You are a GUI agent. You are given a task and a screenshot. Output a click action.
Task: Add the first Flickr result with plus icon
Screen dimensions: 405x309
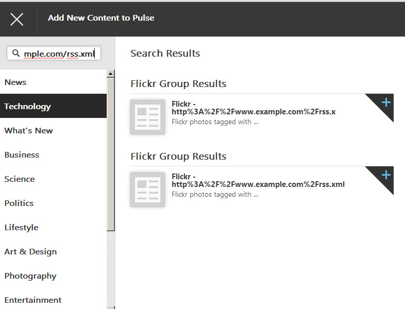[x=386, y=102]
